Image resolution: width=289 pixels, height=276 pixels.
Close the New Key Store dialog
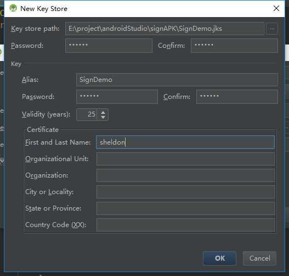click(x=276, y=8)
